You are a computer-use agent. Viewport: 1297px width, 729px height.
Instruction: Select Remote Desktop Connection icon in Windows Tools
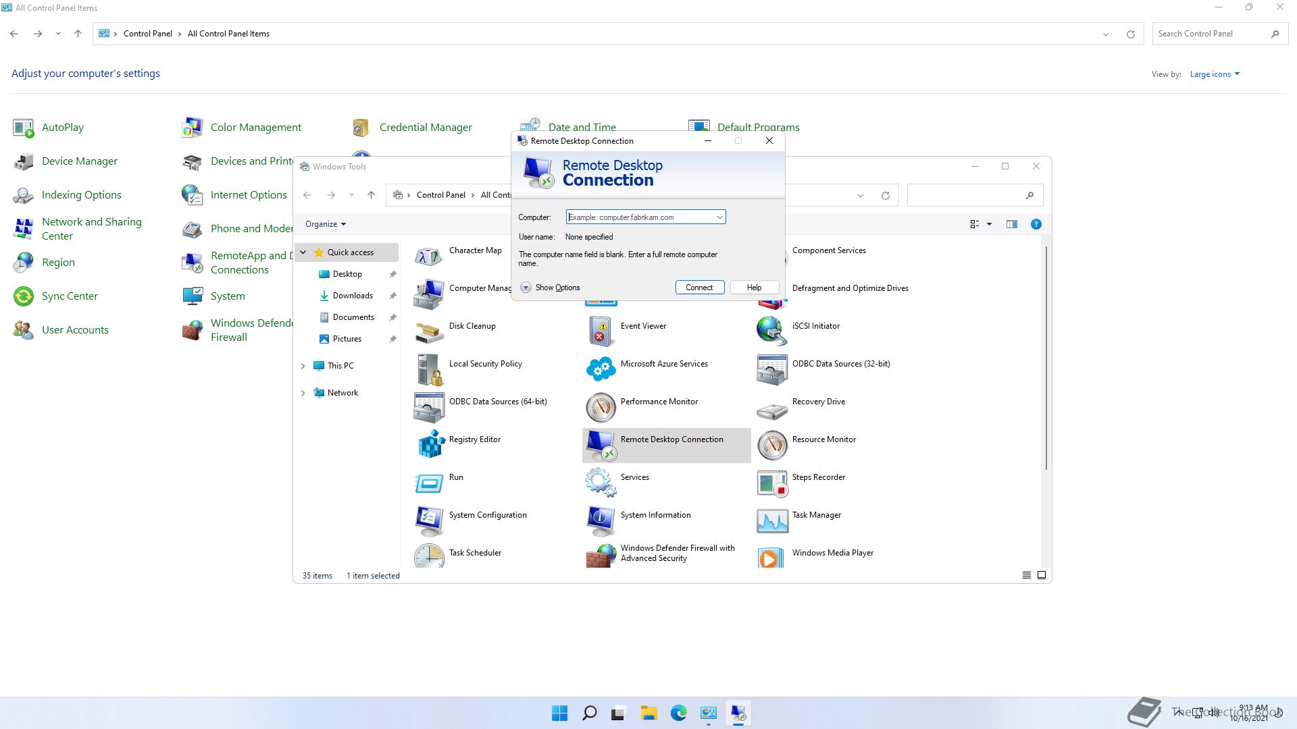click(x=601, y=445)
